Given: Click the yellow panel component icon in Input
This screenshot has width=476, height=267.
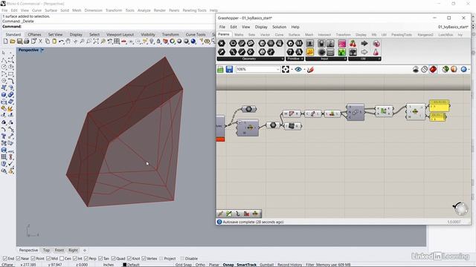Looking at the screenshot, I should [x=310, y=52].
